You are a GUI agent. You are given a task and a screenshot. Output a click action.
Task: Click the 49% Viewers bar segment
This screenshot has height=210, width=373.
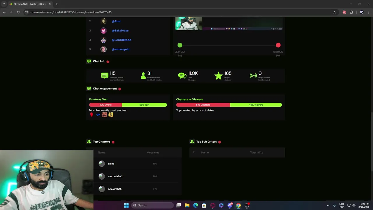click(x=256, y=105)
